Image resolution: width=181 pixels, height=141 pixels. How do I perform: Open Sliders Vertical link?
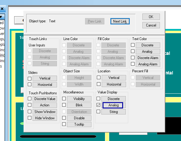(45, 78)
